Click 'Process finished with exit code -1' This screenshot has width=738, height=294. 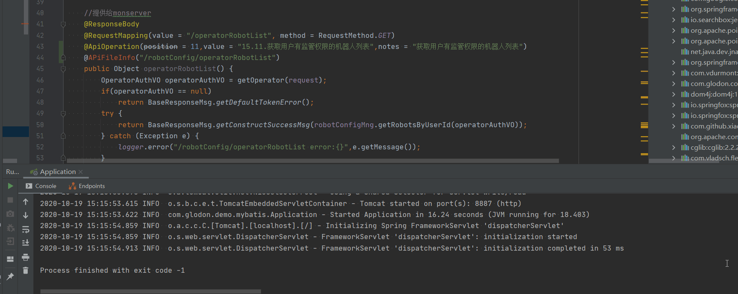[x=113, y=271]
